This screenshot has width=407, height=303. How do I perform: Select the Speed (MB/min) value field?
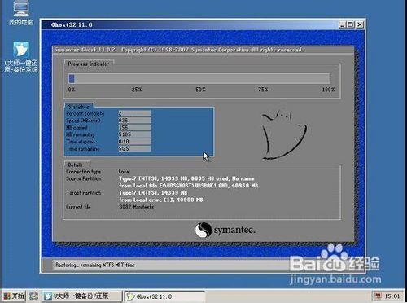134,121
